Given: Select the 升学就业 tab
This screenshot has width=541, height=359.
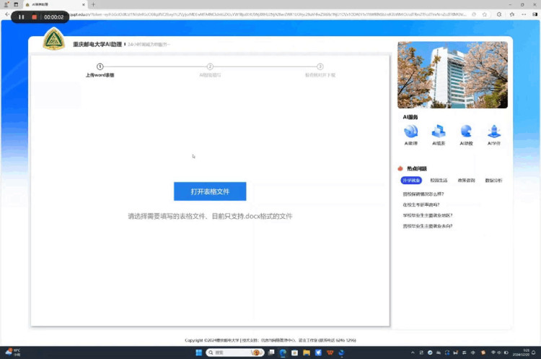Looking at the screenshot, I should (x=411, y=180).
